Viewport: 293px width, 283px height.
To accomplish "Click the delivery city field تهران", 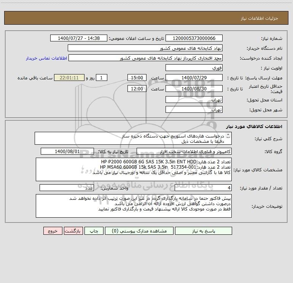I will click(194, 109).
